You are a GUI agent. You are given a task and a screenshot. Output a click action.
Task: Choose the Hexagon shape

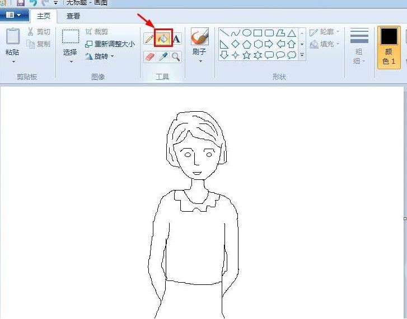(258, 44)
